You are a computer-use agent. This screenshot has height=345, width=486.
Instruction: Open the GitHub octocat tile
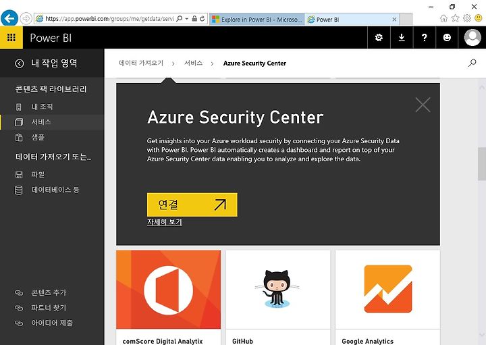[278, 298]
